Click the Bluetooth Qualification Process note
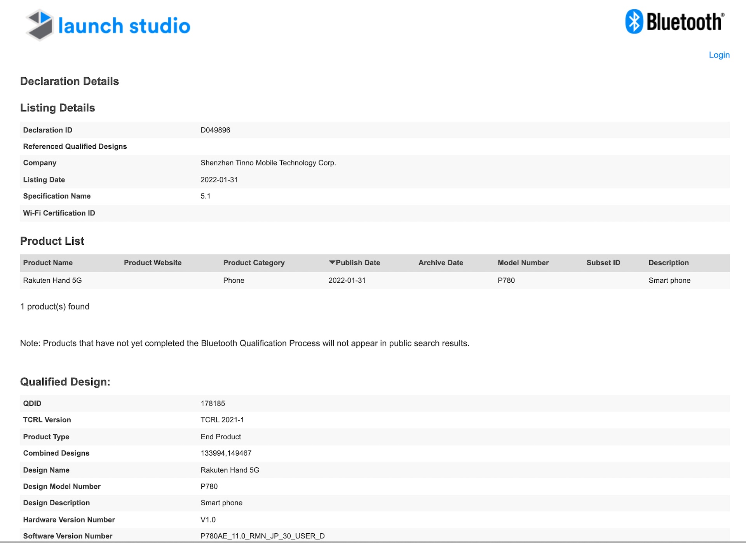Image resolution: width=746 pixels, height=543 pixels. tap(245, 343)
